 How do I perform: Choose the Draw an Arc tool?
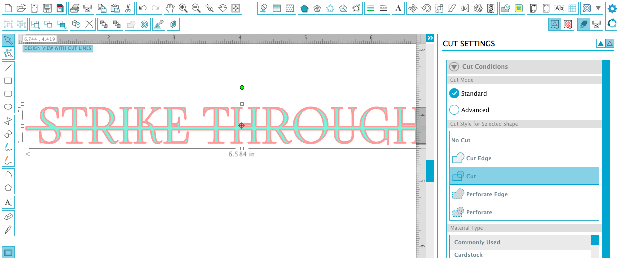[x=8, y=175]
